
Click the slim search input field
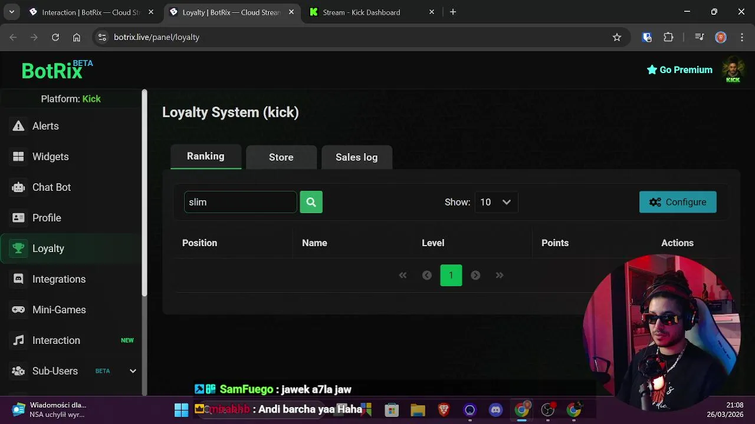[x=240, y=202]
